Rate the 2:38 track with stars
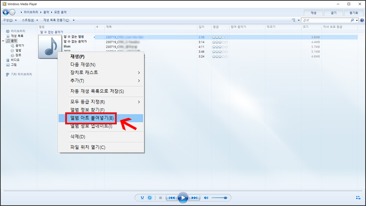The image size is (366, 206). click(x=220, y=37)
